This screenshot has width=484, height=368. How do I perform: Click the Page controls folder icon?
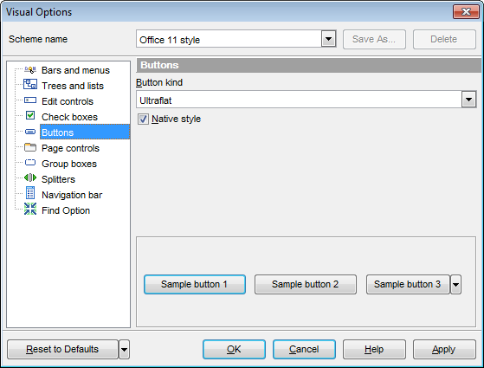pos(30,147)
